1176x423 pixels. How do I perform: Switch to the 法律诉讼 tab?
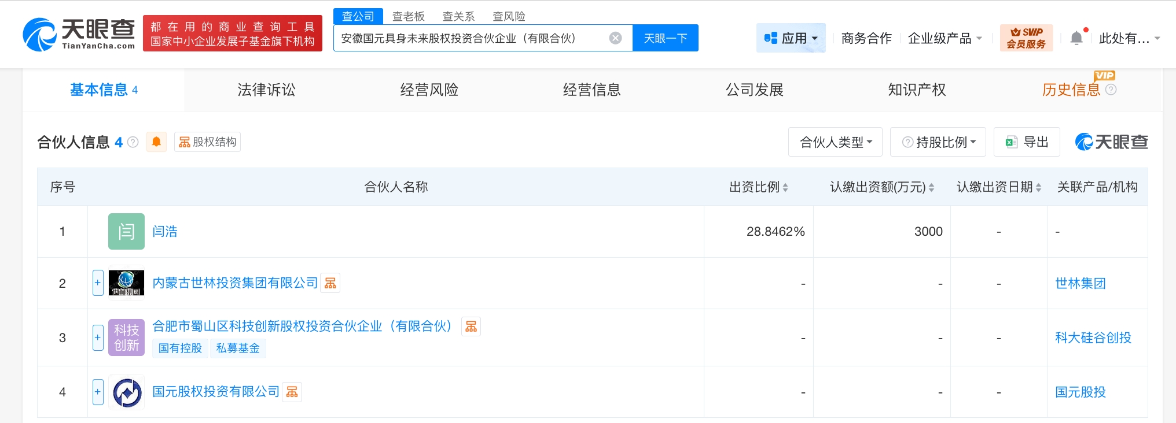(266, 90)
